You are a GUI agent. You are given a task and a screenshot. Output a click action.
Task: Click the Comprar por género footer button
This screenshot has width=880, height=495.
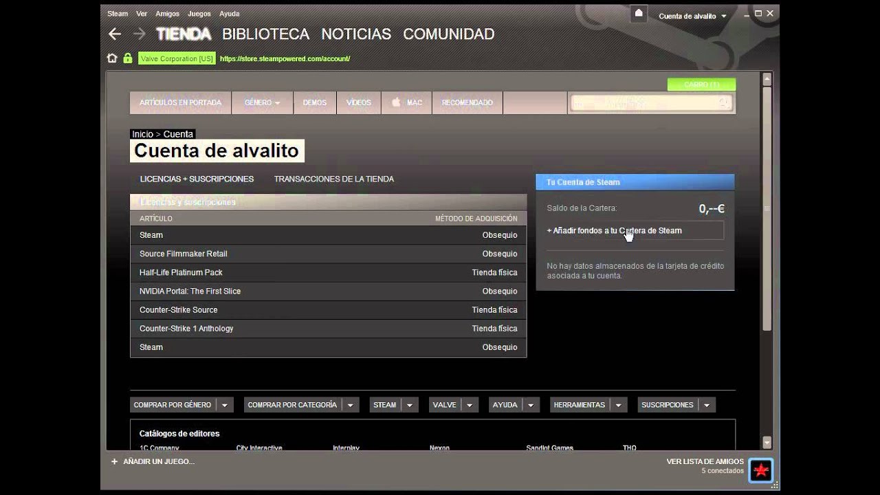173,405
